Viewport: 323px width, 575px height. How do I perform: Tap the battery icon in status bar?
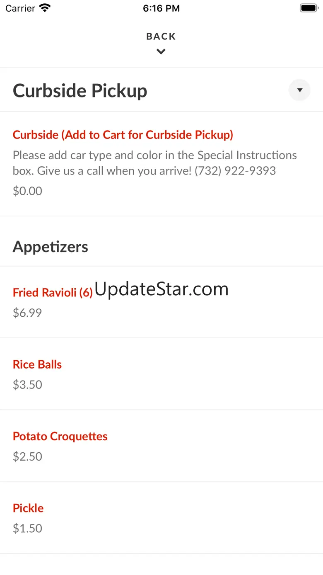pos(309,8)
